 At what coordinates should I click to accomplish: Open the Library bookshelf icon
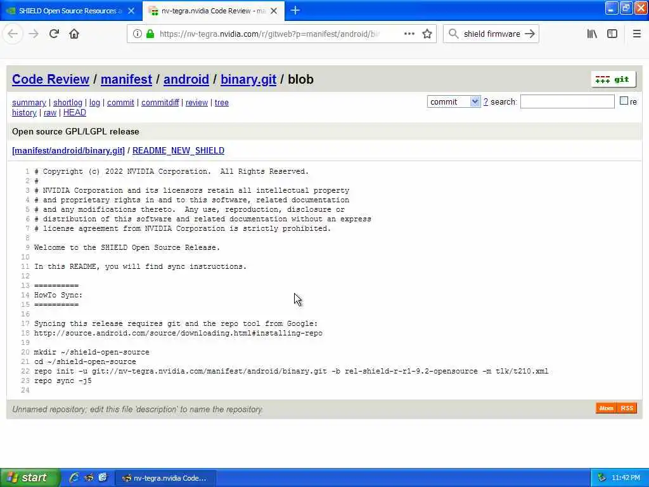[593, 34]
